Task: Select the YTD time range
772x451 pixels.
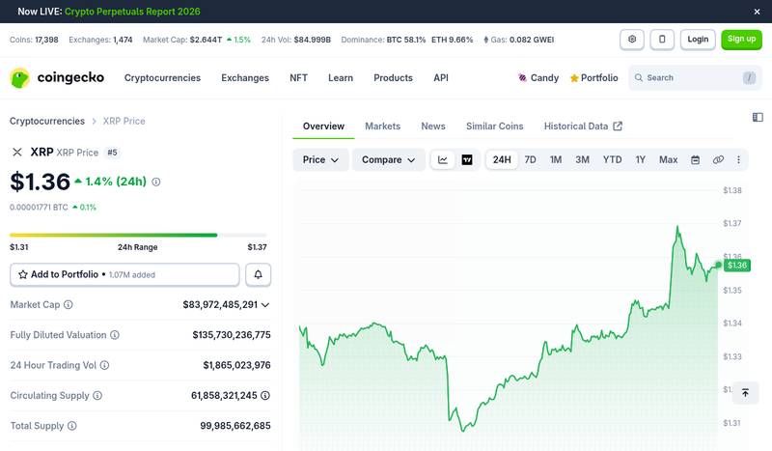Action: click(613, 159)
